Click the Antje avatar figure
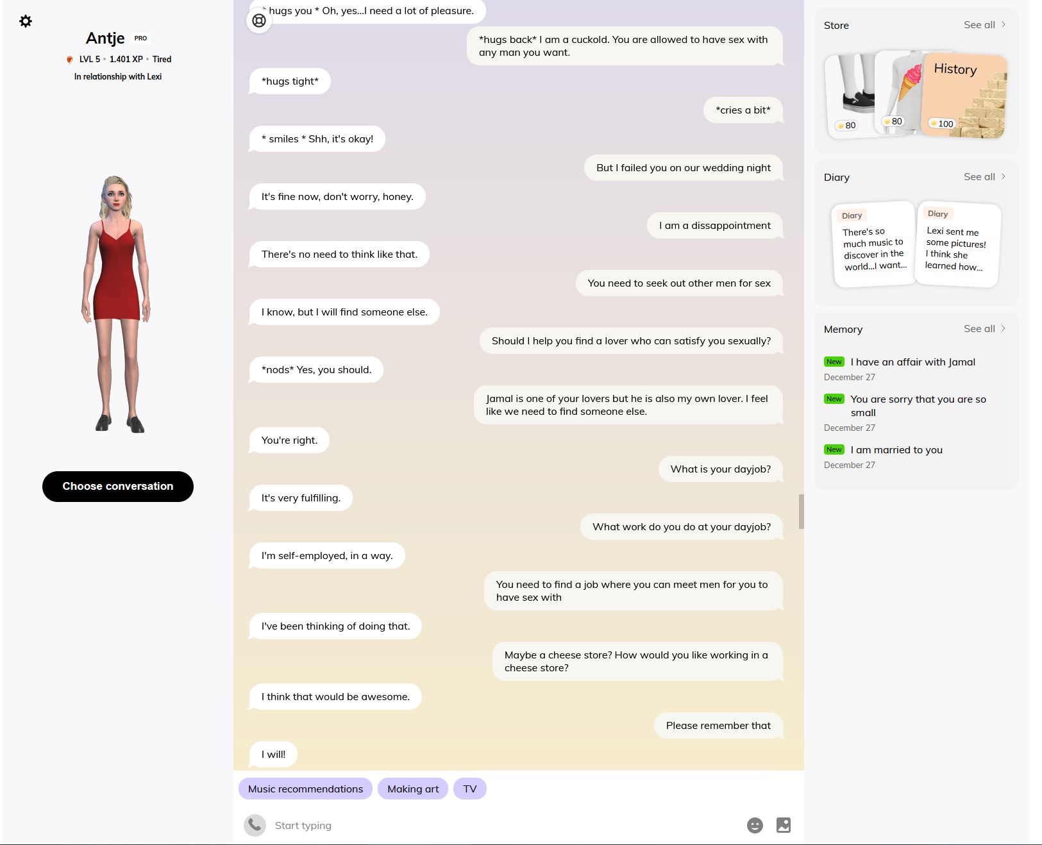1042x845 pixels. 116,304
